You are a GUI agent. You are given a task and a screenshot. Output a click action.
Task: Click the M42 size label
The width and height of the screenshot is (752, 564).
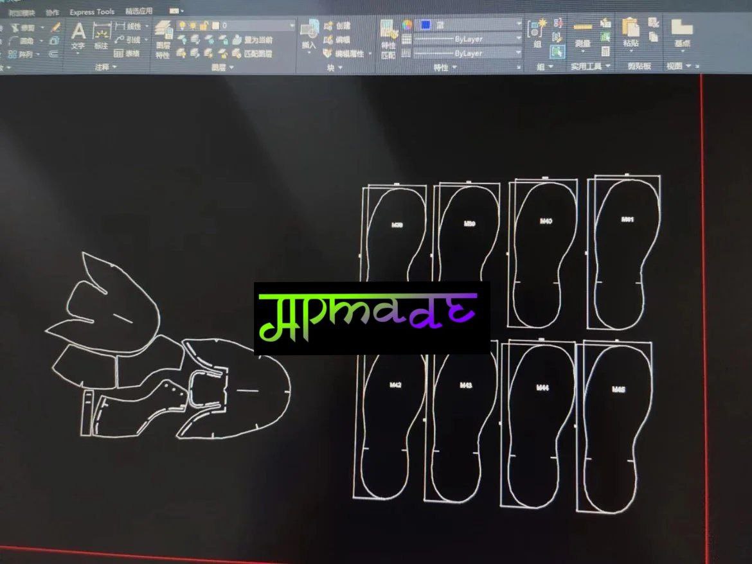(x=396, y=385)
